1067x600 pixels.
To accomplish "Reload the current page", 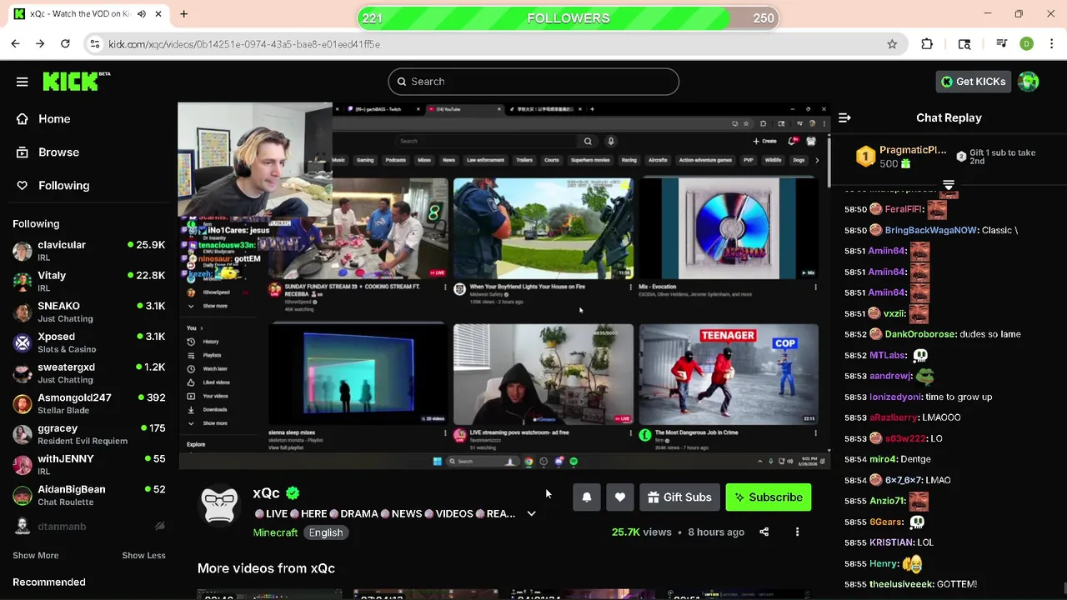I will 65,44.
